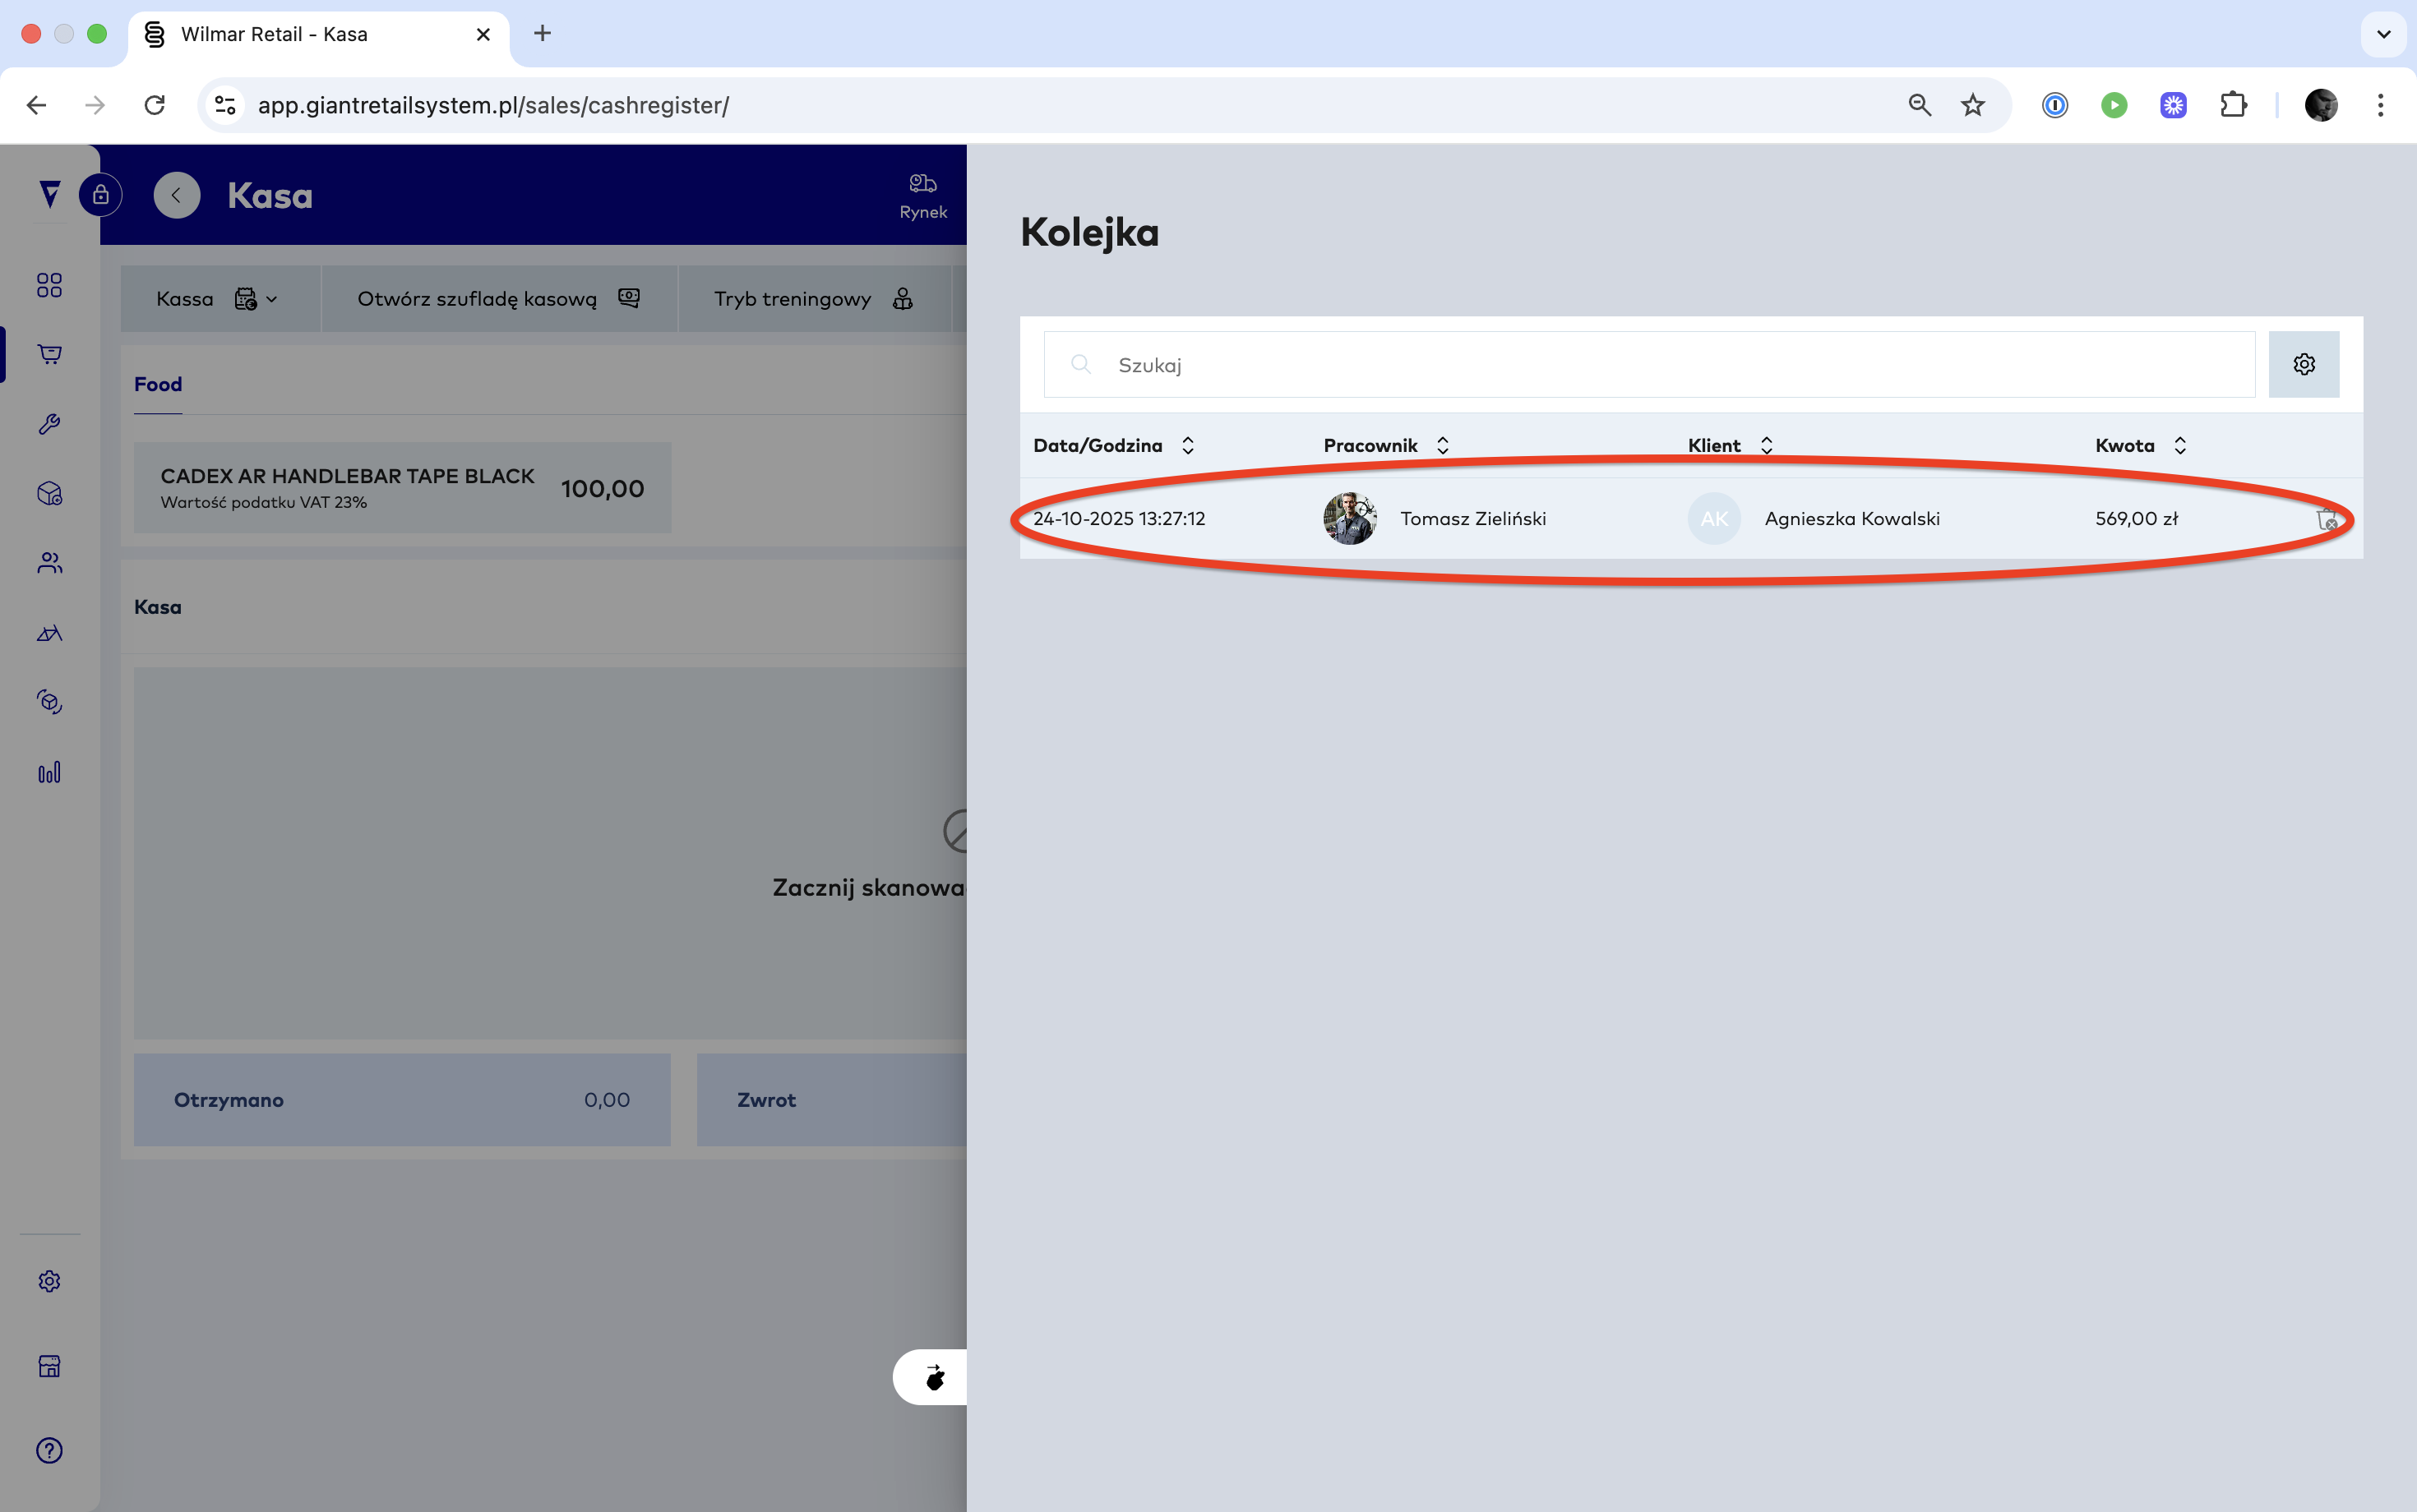The image size is (2417, 1512).
Task: Select the queued sale of Agnieszka Kowalski
Action: [1851, 519]
